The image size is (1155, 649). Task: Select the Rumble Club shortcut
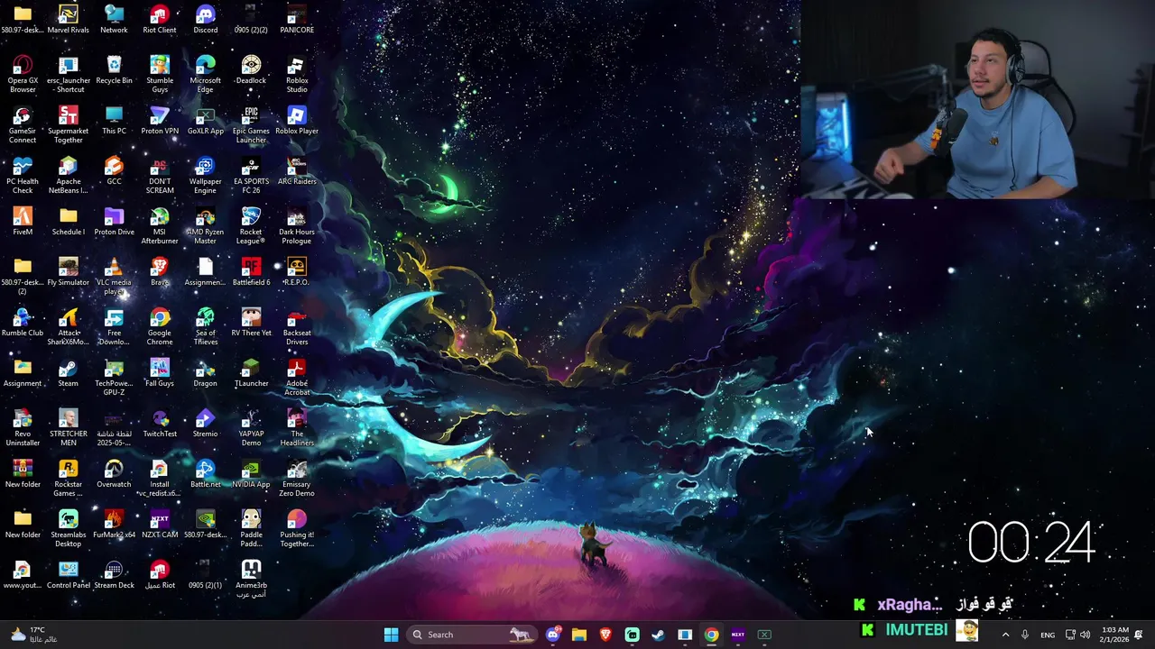coord(23,322)
